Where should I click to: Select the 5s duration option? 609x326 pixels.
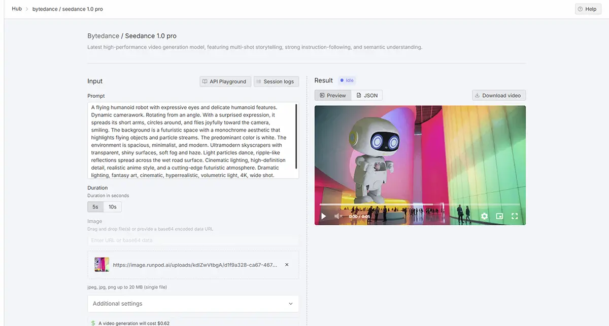[x=95, y=207]
